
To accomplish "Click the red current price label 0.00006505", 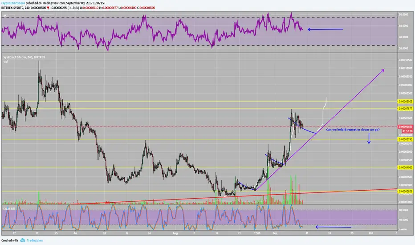I will tap(405, 127).
